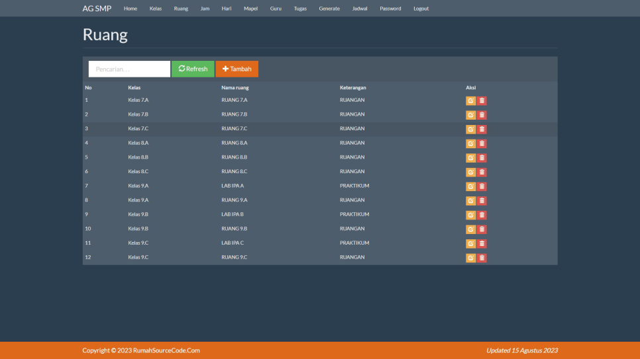Viewport: 640px width, 359px height.
Task: Edit the LAB IPA A row
Action: pyautogui.click(x=470, y=186)
